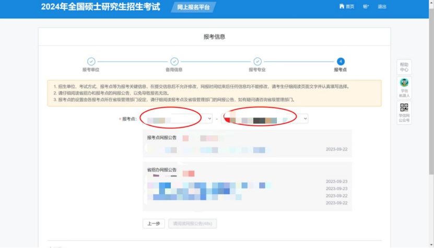Open first 省招办 notice dated 2023-09-23

(247, 182)
